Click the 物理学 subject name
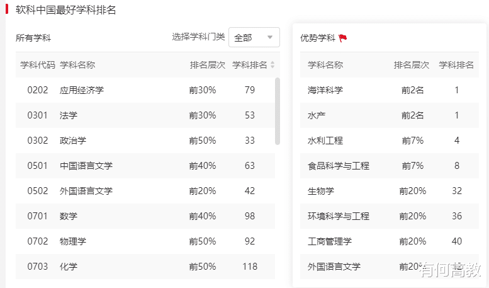 point(73,241)
